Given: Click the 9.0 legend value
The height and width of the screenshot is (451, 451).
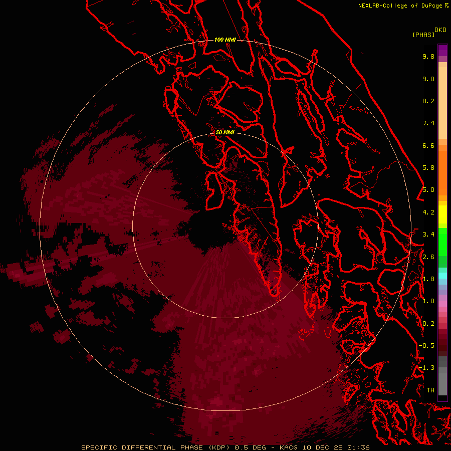Looking at the screenshot, I should point(428,79).
